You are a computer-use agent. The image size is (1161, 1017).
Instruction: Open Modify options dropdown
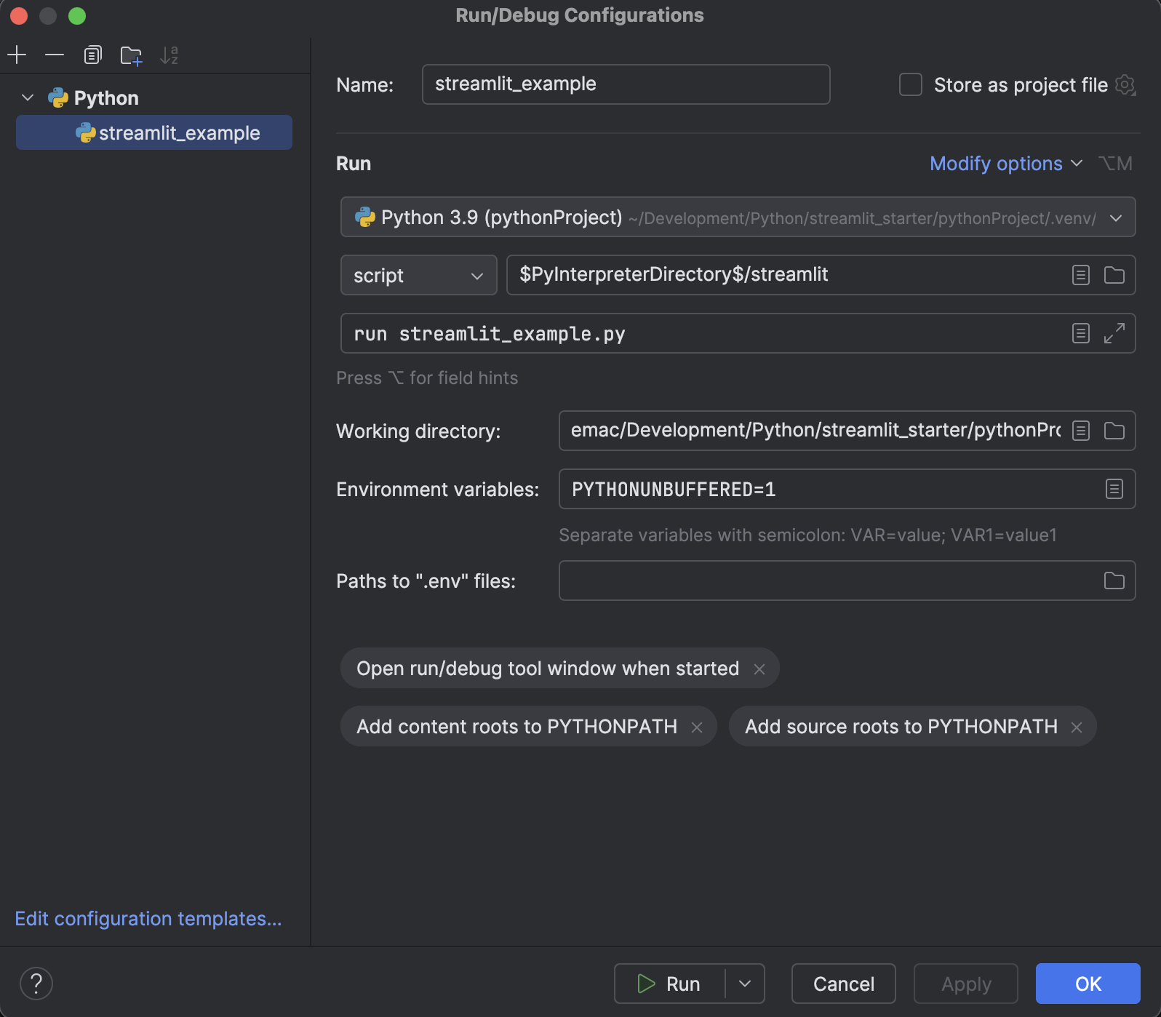coord(1006,164)
